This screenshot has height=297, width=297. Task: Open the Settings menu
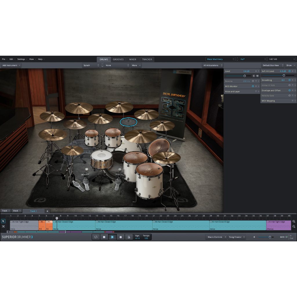21,59
